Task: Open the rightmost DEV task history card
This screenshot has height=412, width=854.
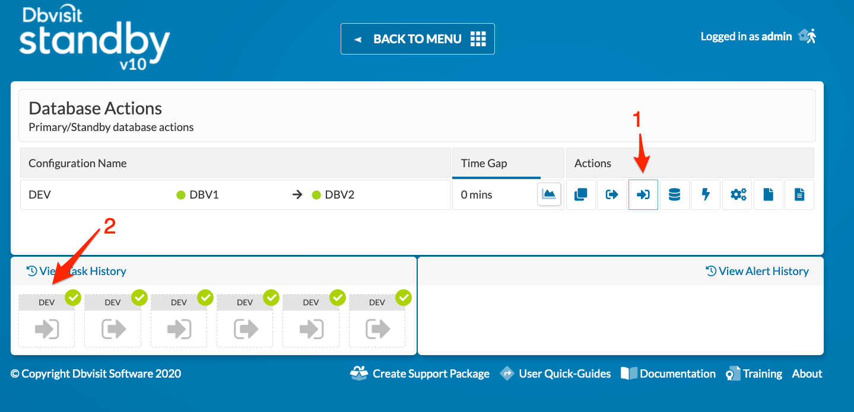Action: click(x=377, y=321)
